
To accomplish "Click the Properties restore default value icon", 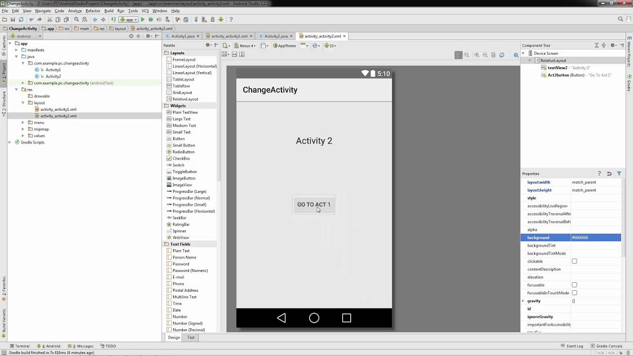I will [x=609, y=174].
